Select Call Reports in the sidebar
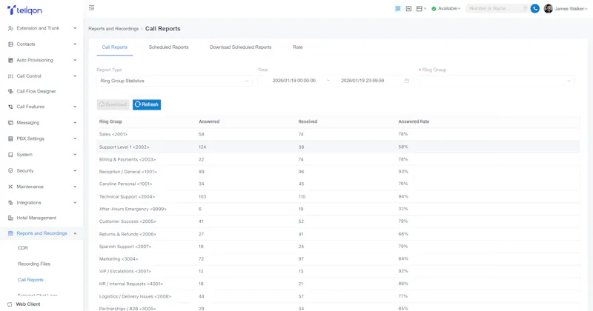Image resolution: width=593 pixels, height=311 pixels. [x=30, y=280]
